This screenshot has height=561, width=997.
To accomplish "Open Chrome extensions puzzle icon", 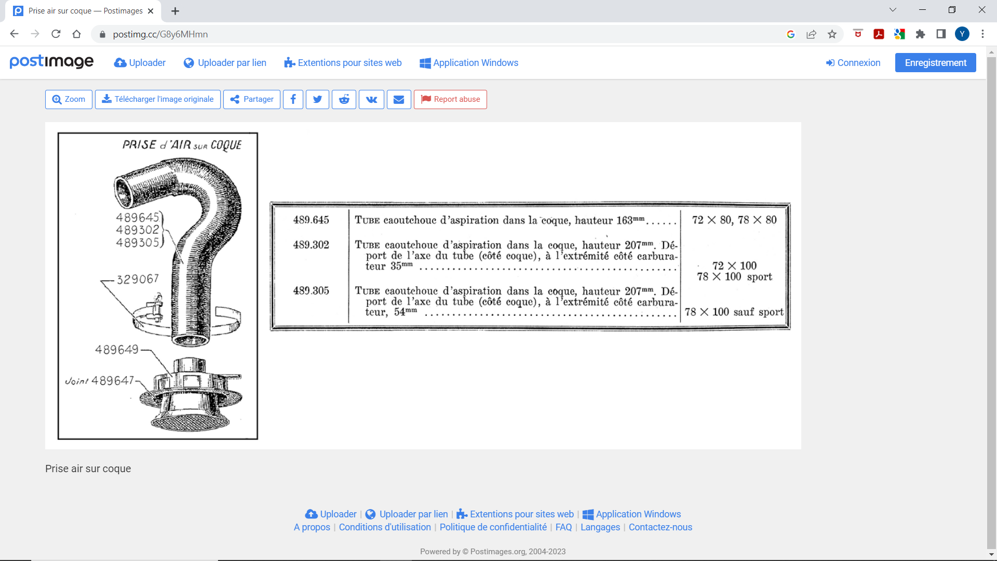I will pyautogui.click(x=920, y=34).
